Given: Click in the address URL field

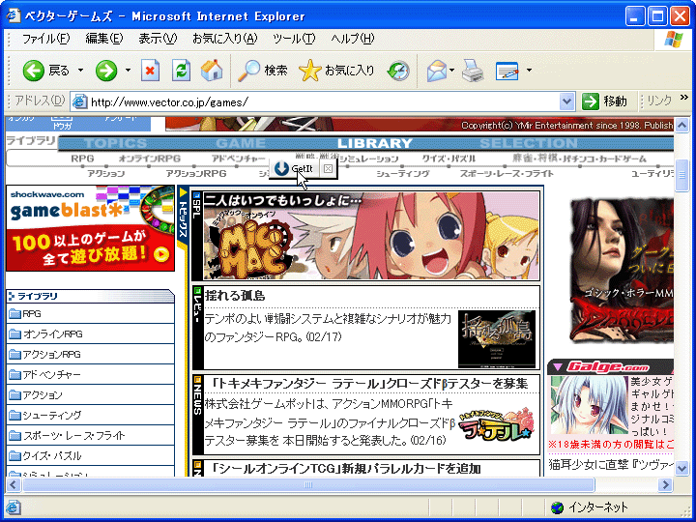Looking at the screenshot, I should [x=324, y=102].
